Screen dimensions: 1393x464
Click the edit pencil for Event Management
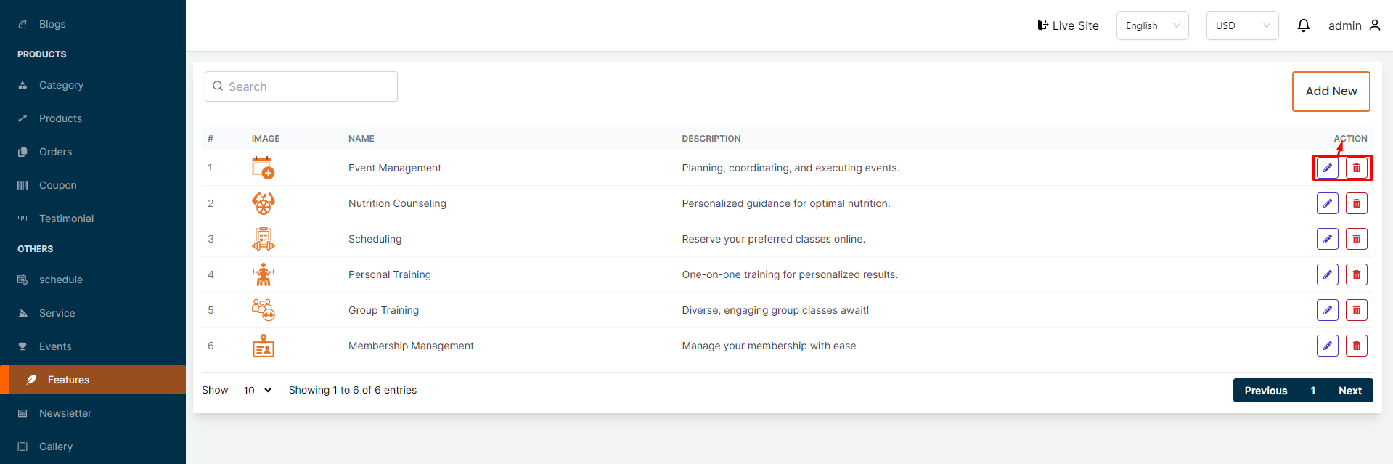[x=1327, y=168]
